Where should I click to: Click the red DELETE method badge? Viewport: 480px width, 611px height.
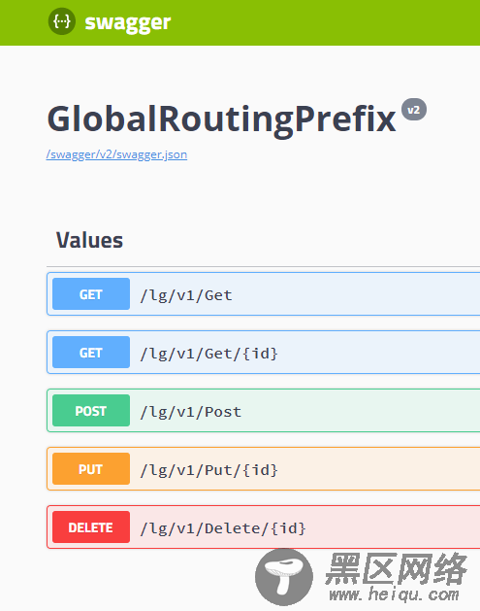(91, 526)
